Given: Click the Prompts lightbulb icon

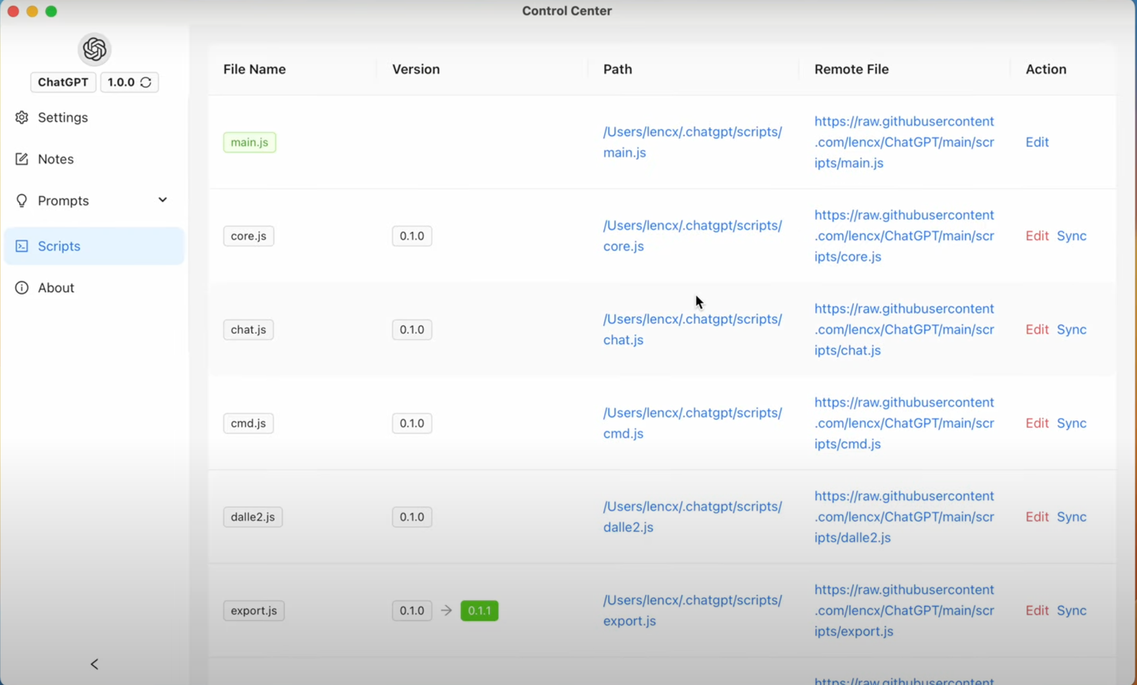Looking at the screenshot, I should 22,201.
